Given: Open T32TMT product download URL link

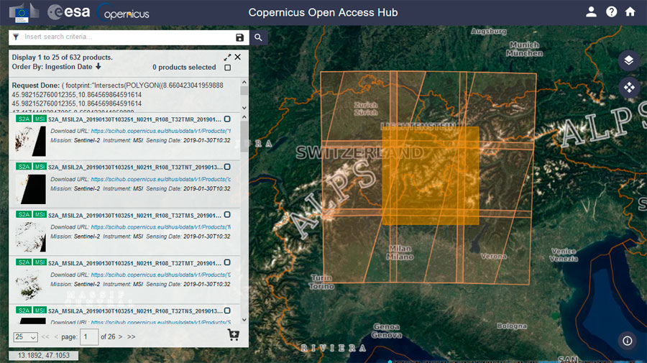Looking at the screenshot, I should pos(161,275).
